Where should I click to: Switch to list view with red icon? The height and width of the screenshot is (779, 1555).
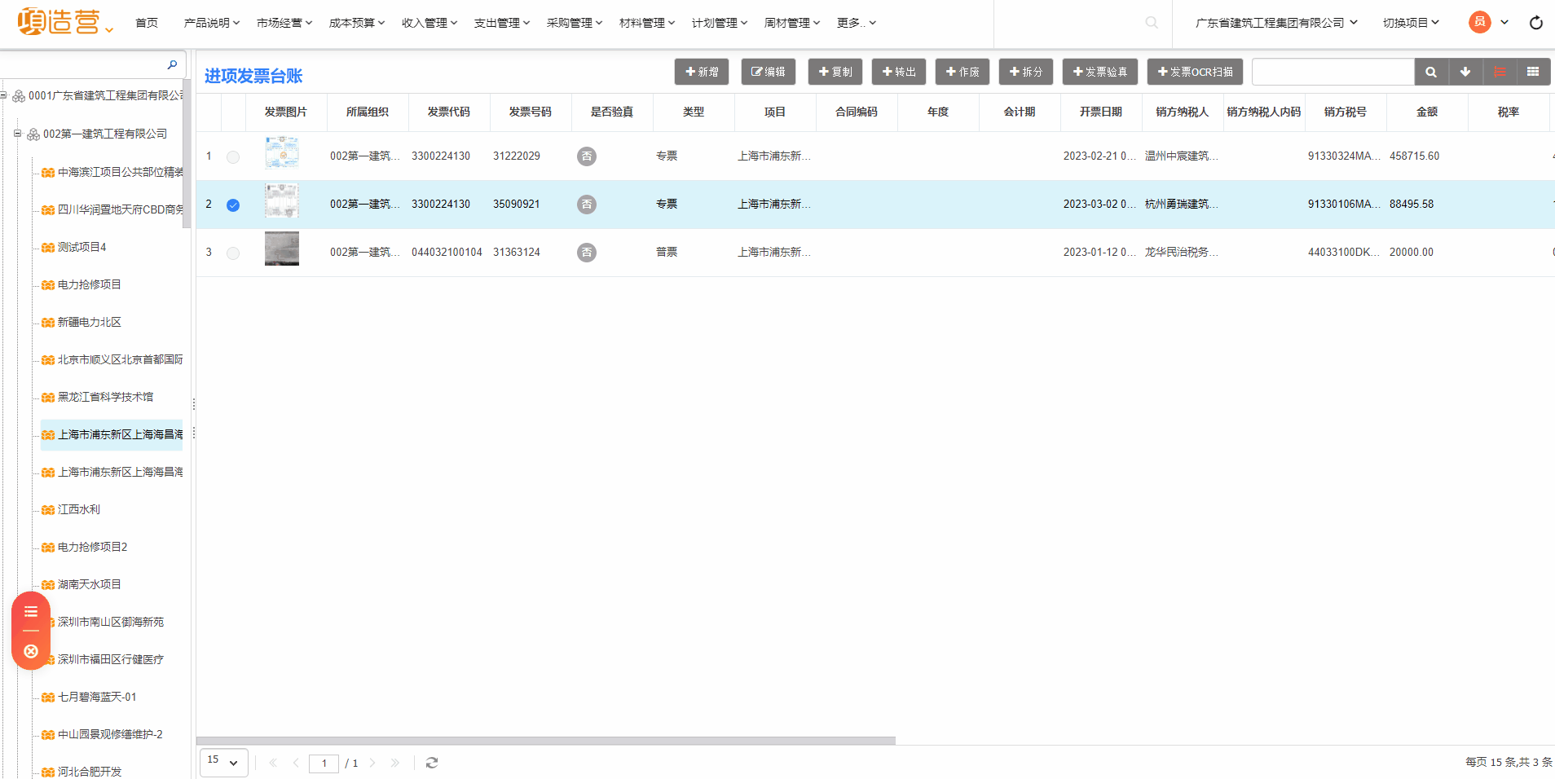click(x=1499, y=72)
